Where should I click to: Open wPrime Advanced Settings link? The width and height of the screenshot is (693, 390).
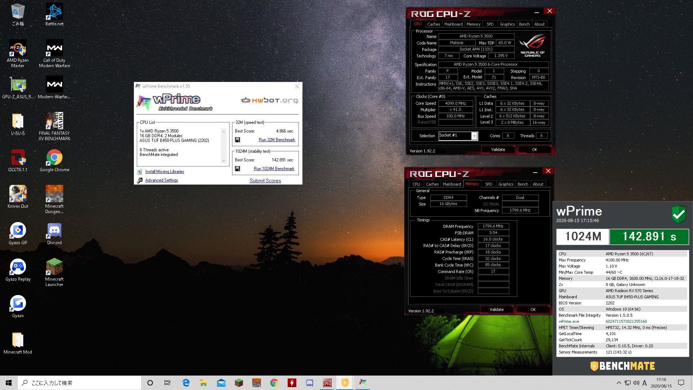(x=161, y=180)
